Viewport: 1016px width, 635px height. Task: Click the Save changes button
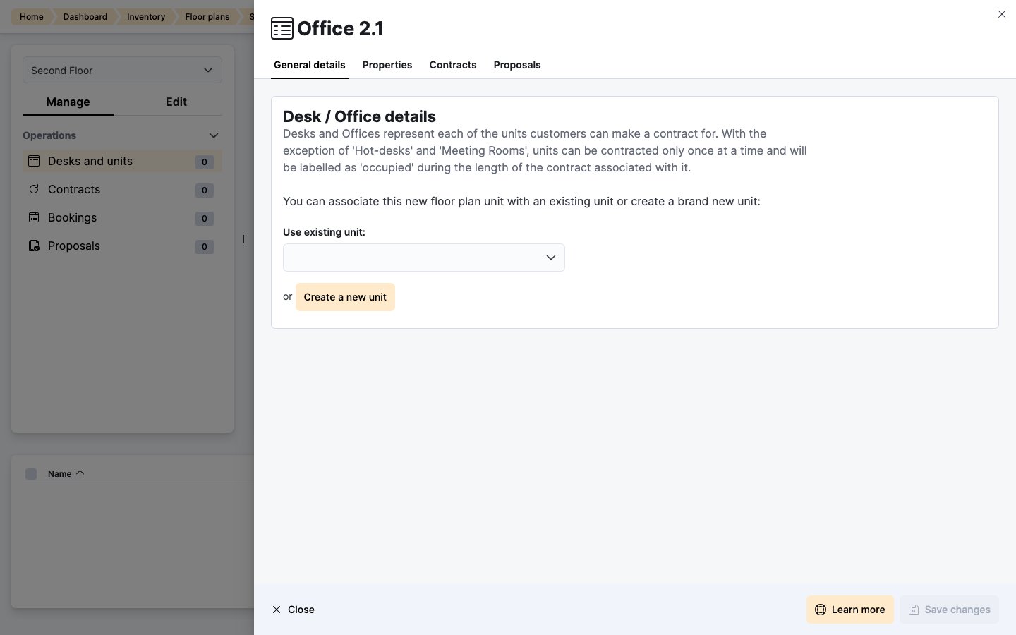949,610
